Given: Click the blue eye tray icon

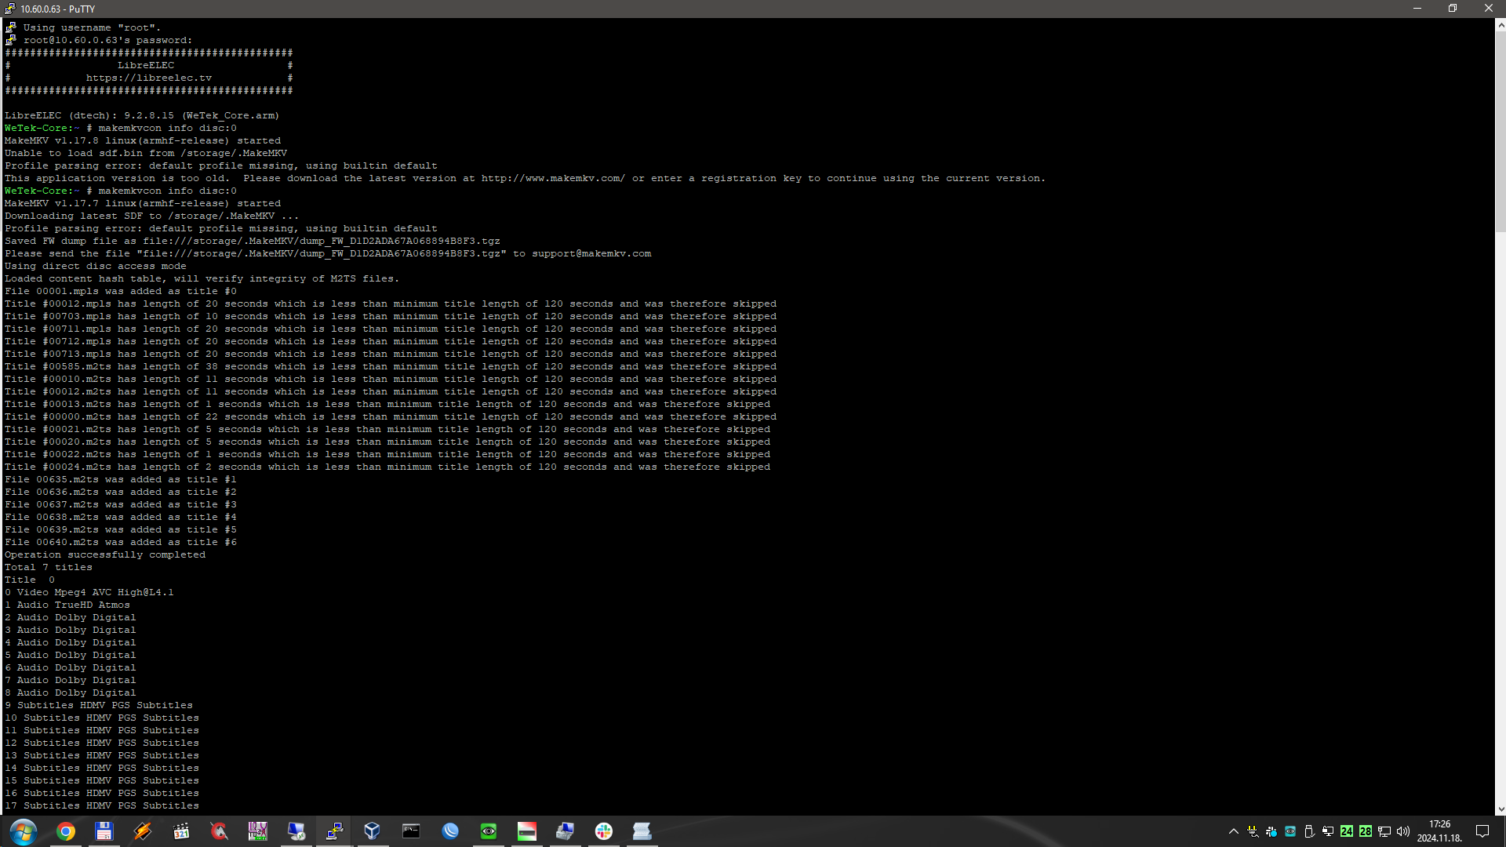Looking at the screenshot, I should coord(1290,831).
